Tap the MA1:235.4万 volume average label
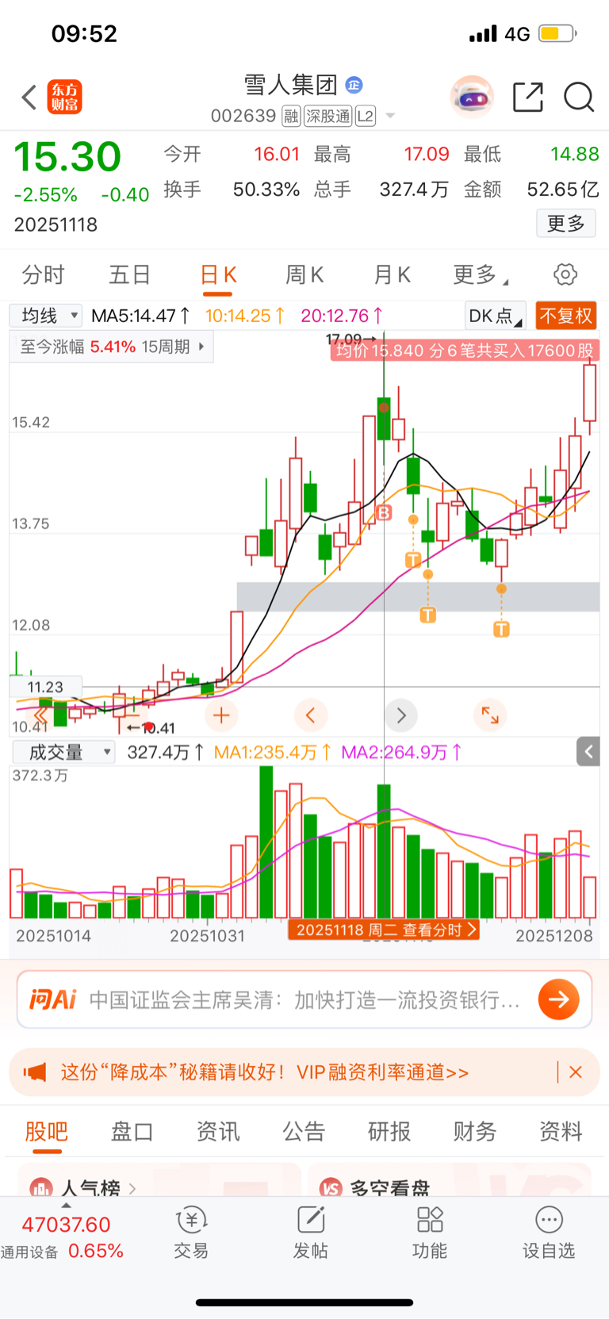The width and height of the screenshot is (609, 1319). (x=272, y=752)
